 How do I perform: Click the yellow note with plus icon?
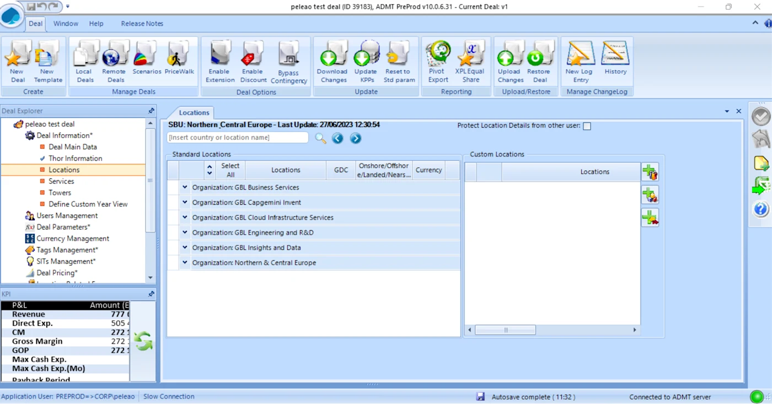761,163
